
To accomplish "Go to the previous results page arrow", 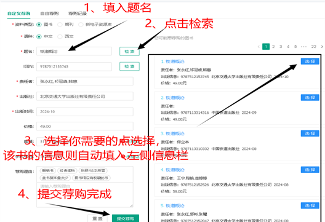I will (259, 47).
